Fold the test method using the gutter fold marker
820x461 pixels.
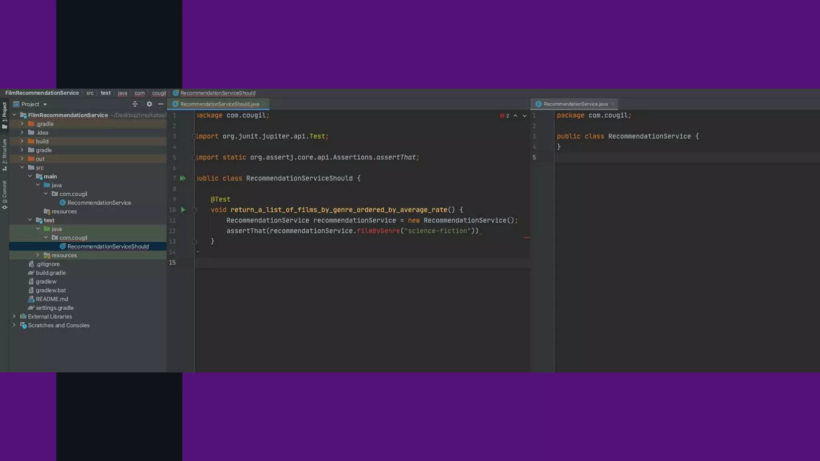194,210
